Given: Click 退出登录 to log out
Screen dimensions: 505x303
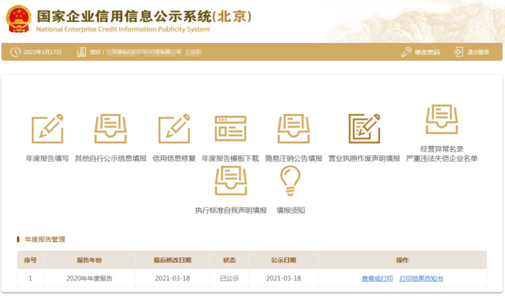Looking at the screenshot, I should [478, 53].
